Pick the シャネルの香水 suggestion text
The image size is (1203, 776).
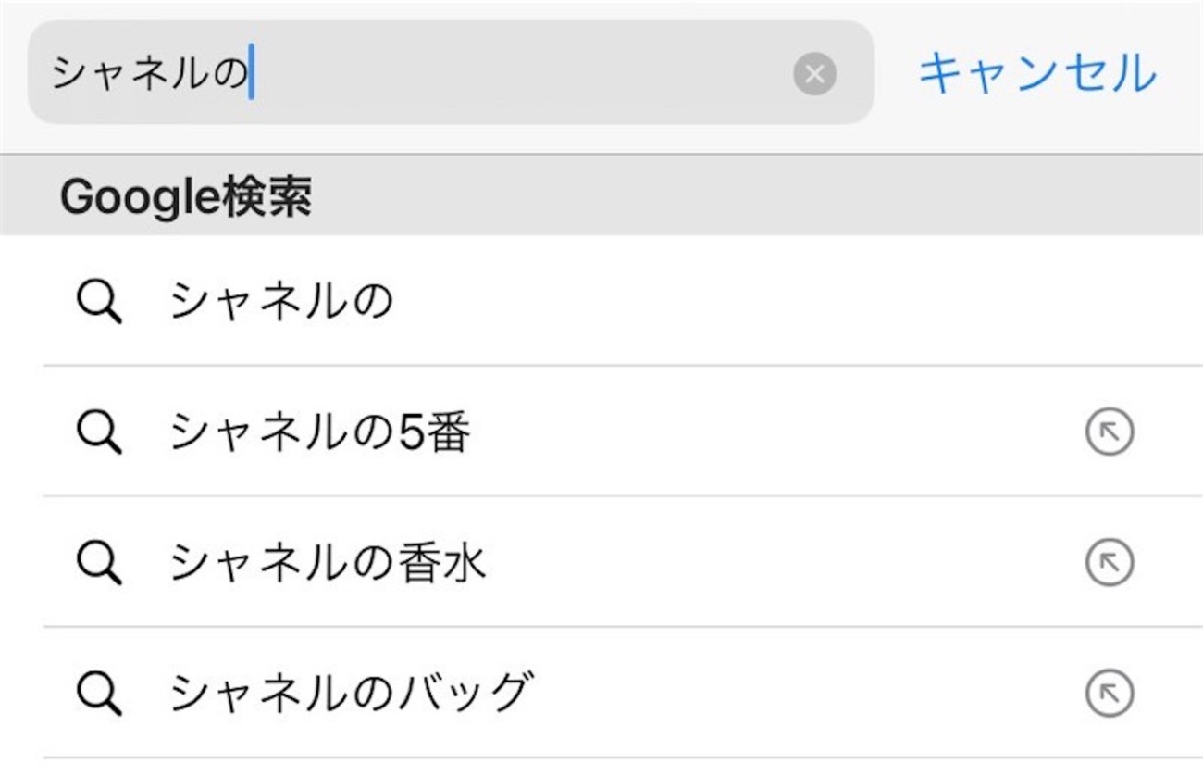click(x=328, y=563)
